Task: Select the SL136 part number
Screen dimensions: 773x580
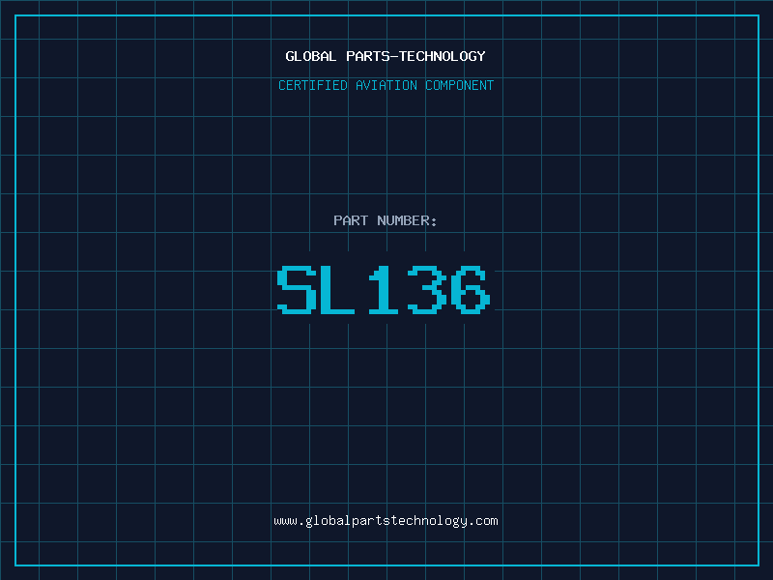Action: coord(384,289)
